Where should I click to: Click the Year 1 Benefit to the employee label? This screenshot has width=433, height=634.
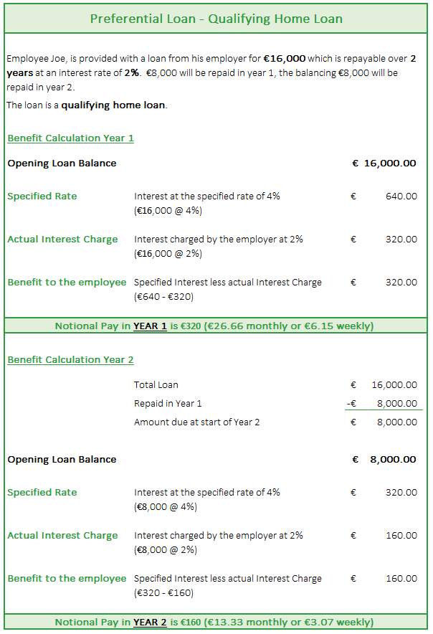(x=67, y=283)
